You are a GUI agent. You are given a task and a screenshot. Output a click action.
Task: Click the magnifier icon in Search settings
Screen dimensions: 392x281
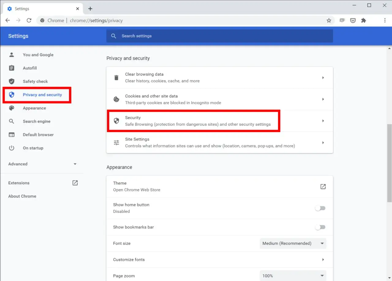pos(114,36)
